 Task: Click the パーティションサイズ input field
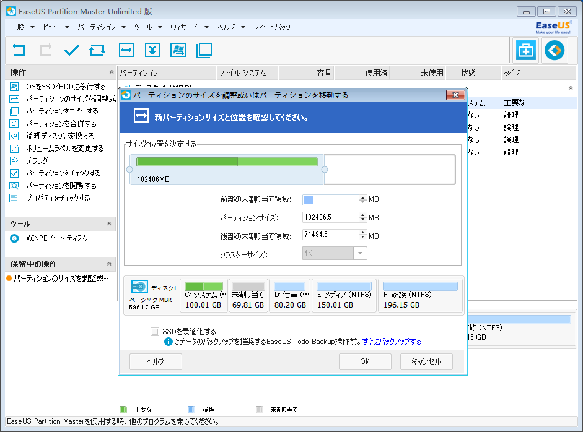coord(331,217)
